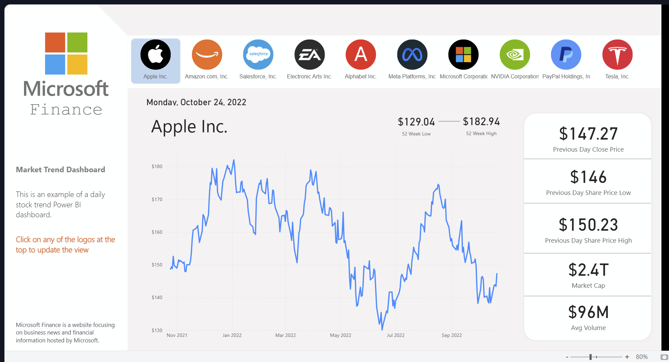The height and width of the screenshot is (362, 669).
Task: Select the Apple Inc. logo
Action: click(x=155, y=55)
